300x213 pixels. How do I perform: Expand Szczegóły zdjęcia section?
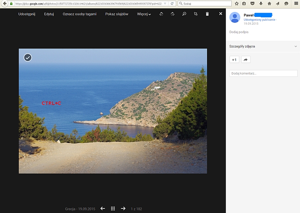pos(295,46)
